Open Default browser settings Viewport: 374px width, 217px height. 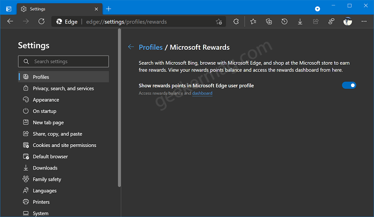[64, 157]
